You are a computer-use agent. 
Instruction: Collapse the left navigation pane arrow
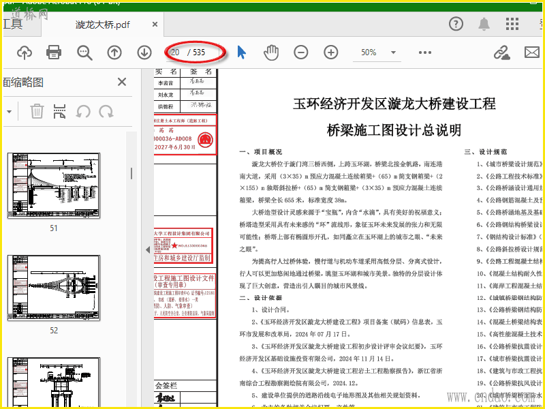click(148, 249)
